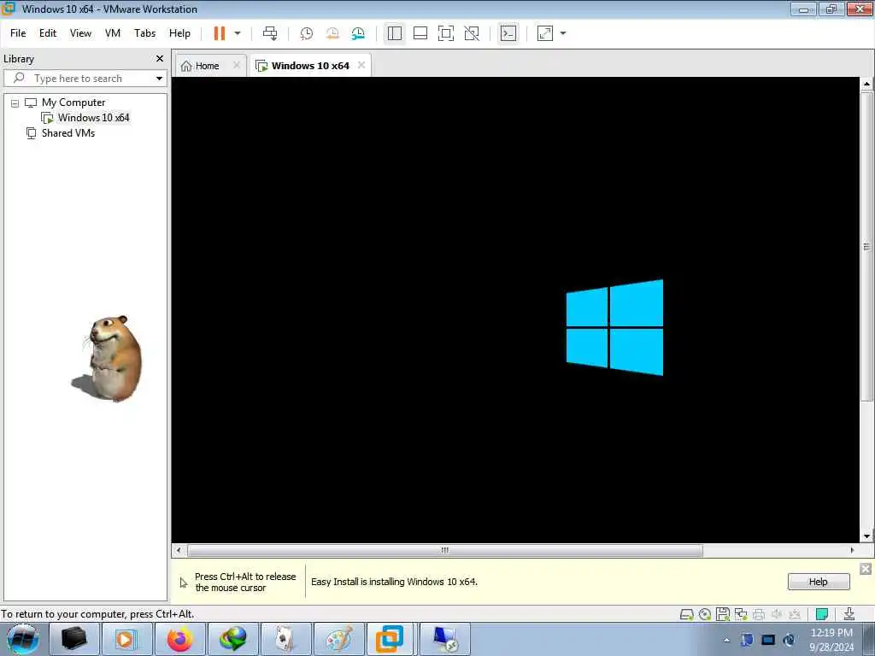This screenshot has height=656, width=875.
Task: Click the Send Ctrl+Alt+Del toolbar icon
Action: point(270,33)
